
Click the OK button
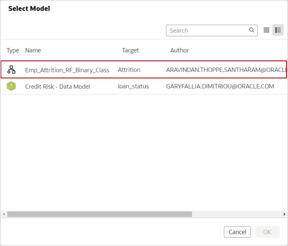(267, 232)
